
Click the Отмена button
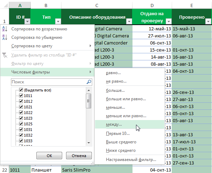[79, 156]
